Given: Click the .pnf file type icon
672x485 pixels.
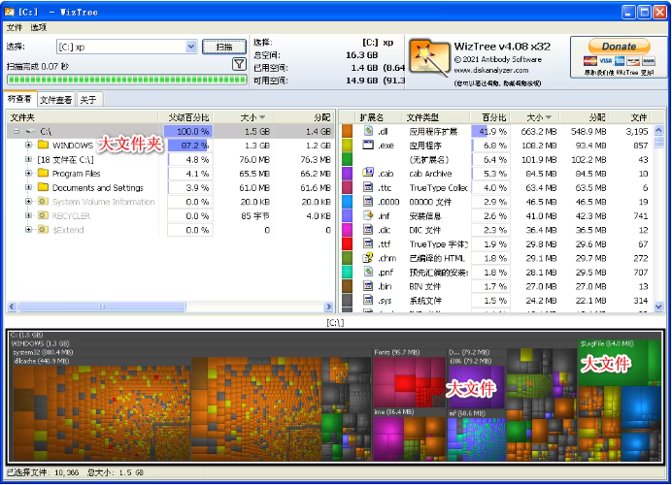Looking at the screenshot, I should pyautogui.click(x=368, y=272).
